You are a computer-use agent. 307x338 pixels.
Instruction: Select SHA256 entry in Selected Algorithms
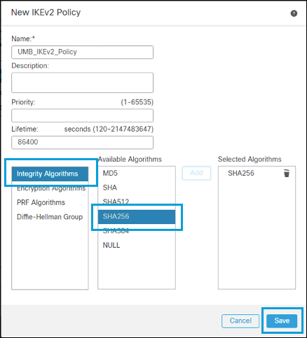(241, 174)
